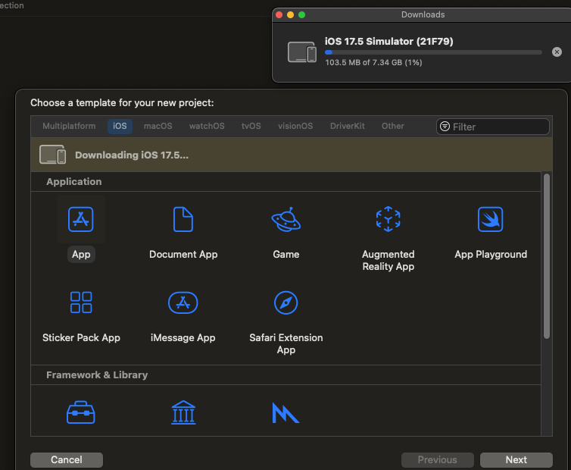Screen dimensions: 571x470
Task: Click the 'Game' template label
Action: click(286, 254)
